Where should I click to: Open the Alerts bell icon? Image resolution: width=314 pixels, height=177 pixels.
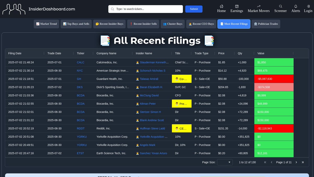(x=296, y=6)
